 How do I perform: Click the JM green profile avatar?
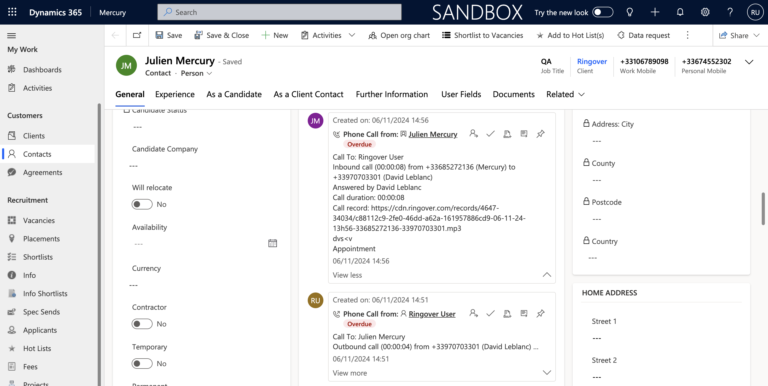(x=126, y=65)
